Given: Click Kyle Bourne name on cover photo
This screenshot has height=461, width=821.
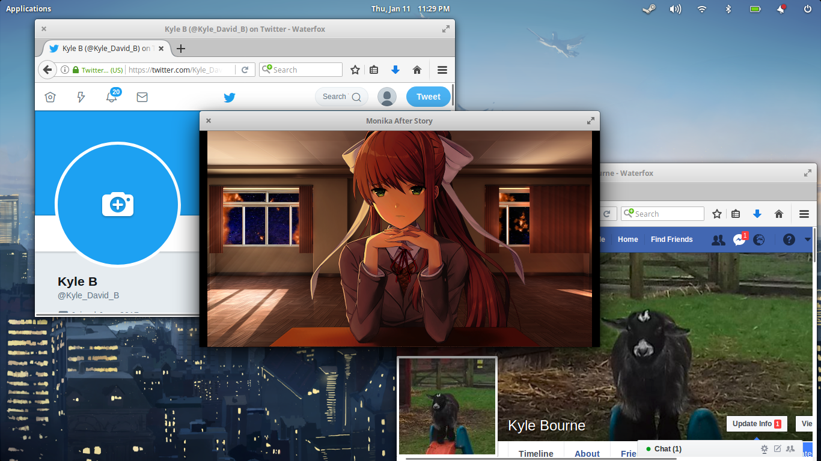Looking at the screenshot, I should 546,426.
